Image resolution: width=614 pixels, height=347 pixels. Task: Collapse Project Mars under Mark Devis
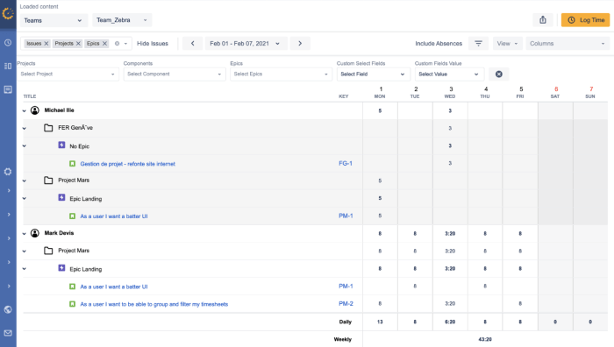[x=25, y=251]
